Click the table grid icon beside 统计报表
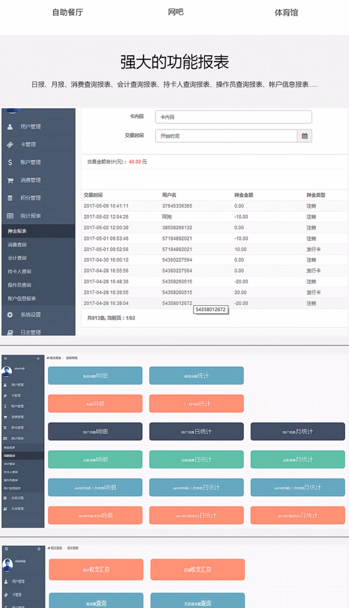The image size is (349, 608). (x=10, y=216)
